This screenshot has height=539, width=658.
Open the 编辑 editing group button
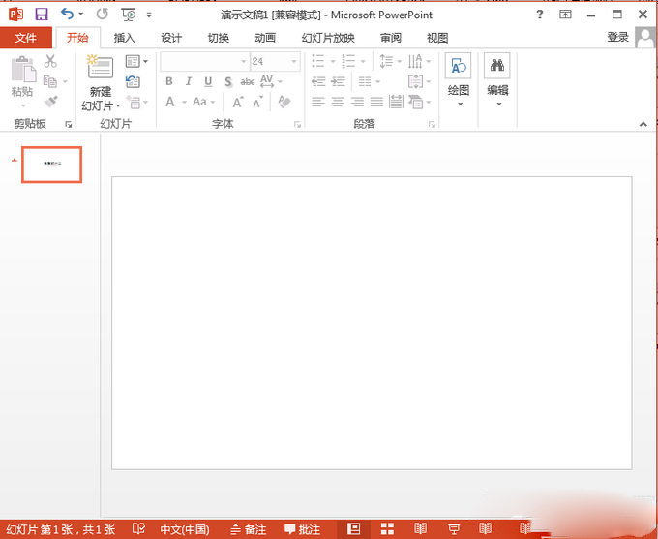pos(497,79)
